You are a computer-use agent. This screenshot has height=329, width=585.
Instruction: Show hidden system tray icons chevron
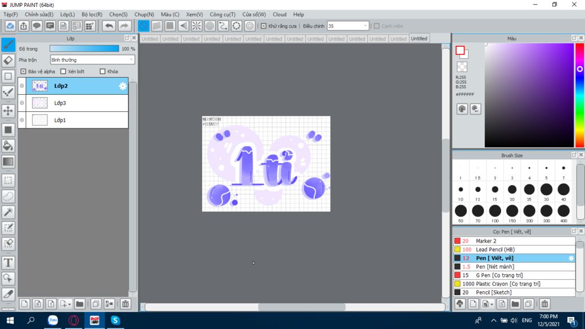coord(494,320)
